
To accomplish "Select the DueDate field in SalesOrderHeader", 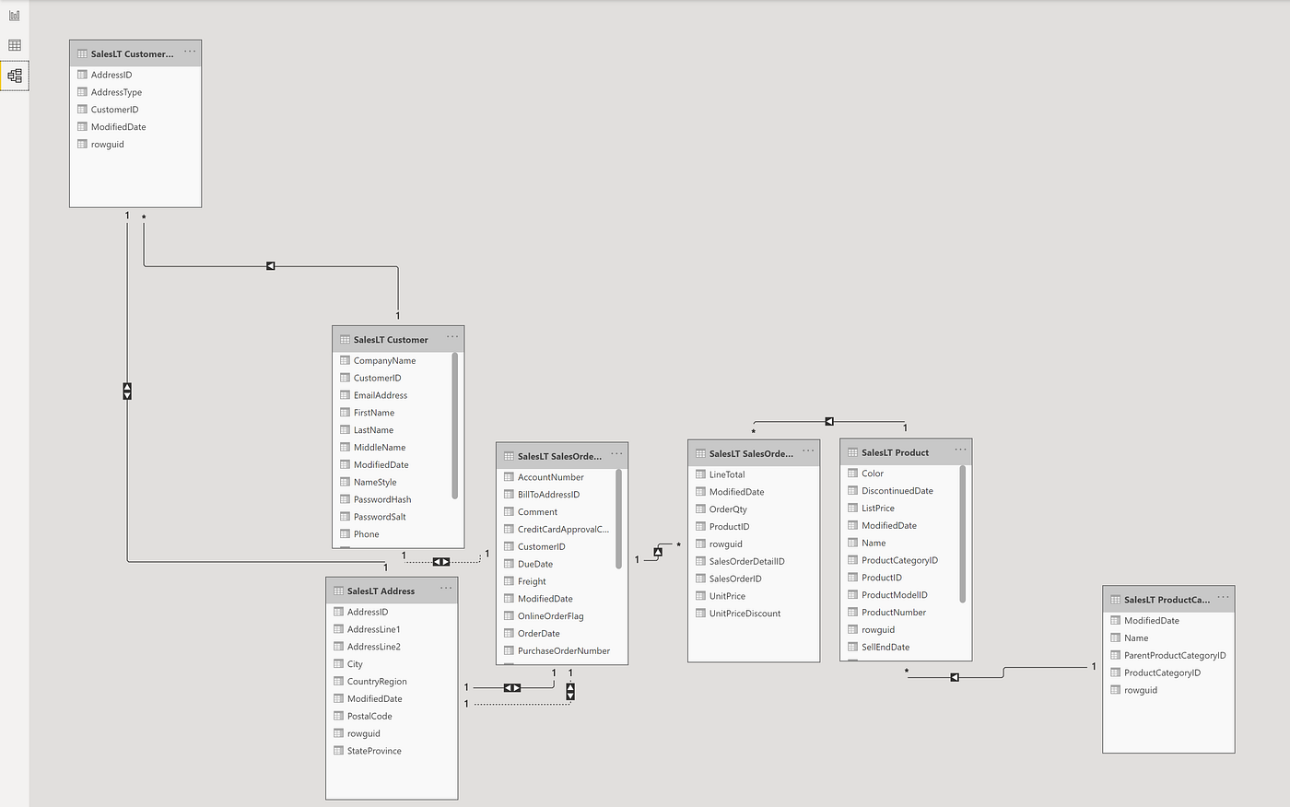I will tap(534, 563).
